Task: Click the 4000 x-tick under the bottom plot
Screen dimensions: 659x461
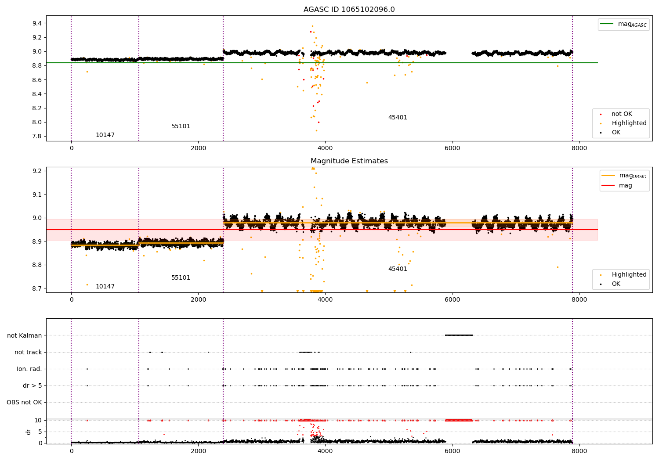Action: [x=325, y=451]
